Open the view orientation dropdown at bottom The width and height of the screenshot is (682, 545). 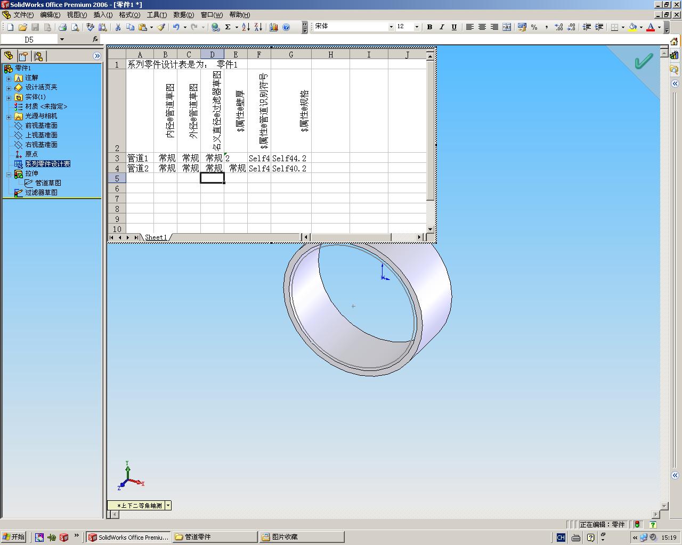[168, 506]
